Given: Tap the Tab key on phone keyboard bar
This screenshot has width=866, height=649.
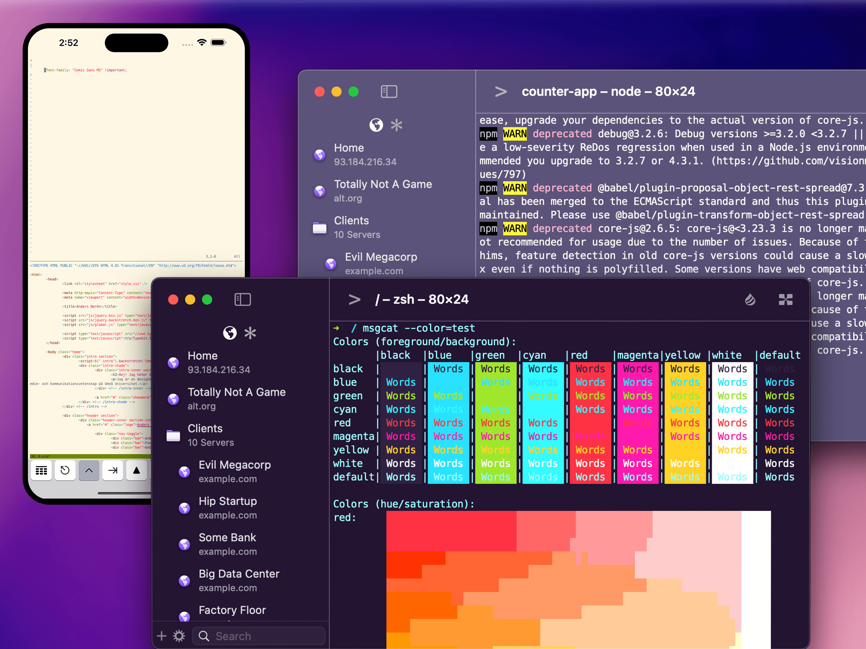Looking at the screenshot, I should [x=112, y=470].
